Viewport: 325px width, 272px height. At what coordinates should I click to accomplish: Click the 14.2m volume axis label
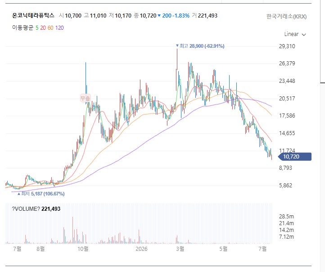286,230
